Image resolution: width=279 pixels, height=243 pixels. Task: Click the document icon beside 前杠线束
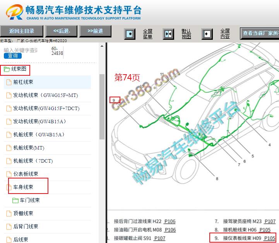pos(9,82)
